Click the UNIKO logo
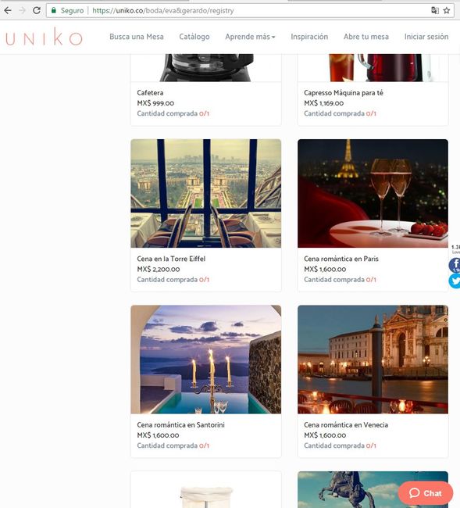The image size is (460, 508). (44, 37)
